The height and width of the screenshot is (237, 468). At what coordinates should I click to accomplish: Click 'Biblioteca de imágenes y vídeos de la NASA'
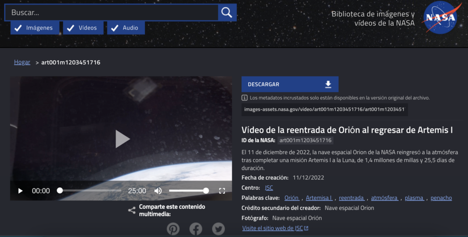tap(373, 18)
